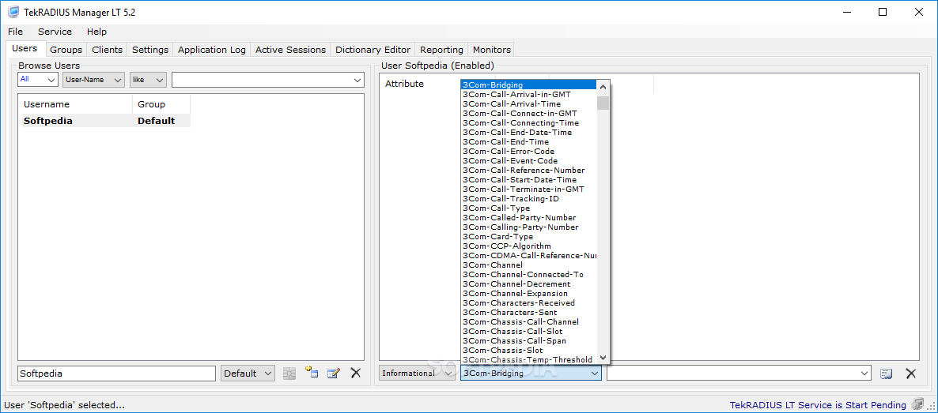
Task: Select 3Com-Chassis-Slot attribute
Action: [x=529, y=351]
